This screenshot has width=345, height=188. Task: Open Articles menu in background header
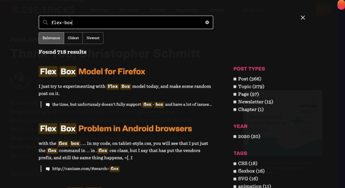pyautogui.click(x=99, y=10)
